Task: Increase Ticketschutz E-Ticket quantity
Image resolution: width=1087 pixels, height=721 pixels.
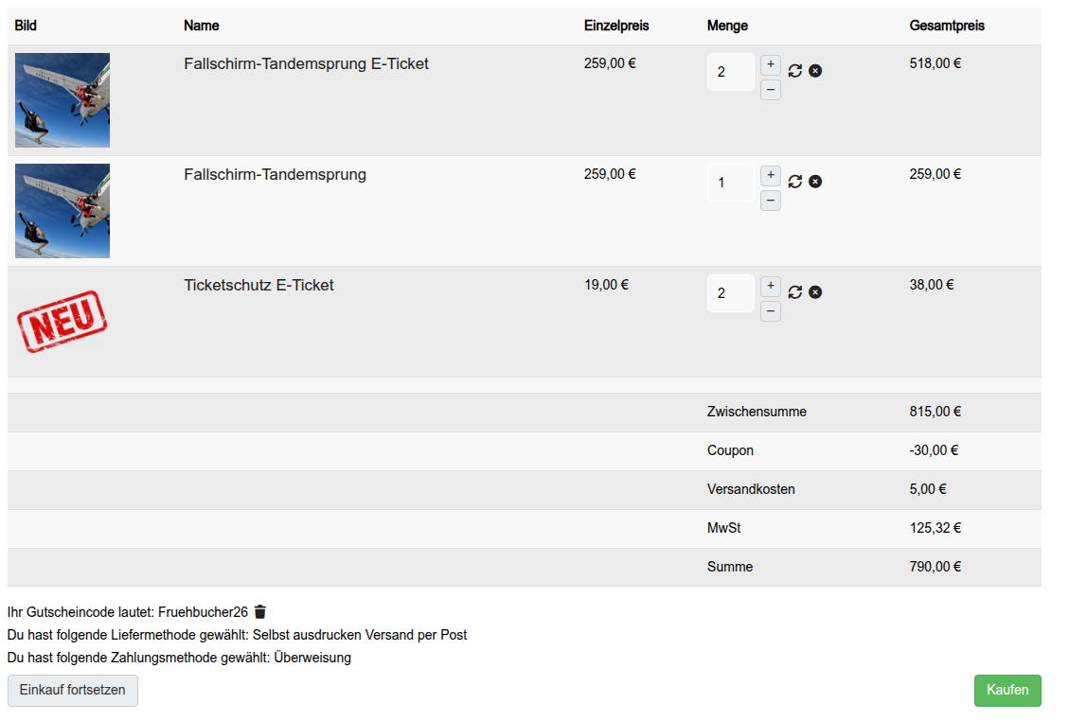Action: [x=771, y=287]
